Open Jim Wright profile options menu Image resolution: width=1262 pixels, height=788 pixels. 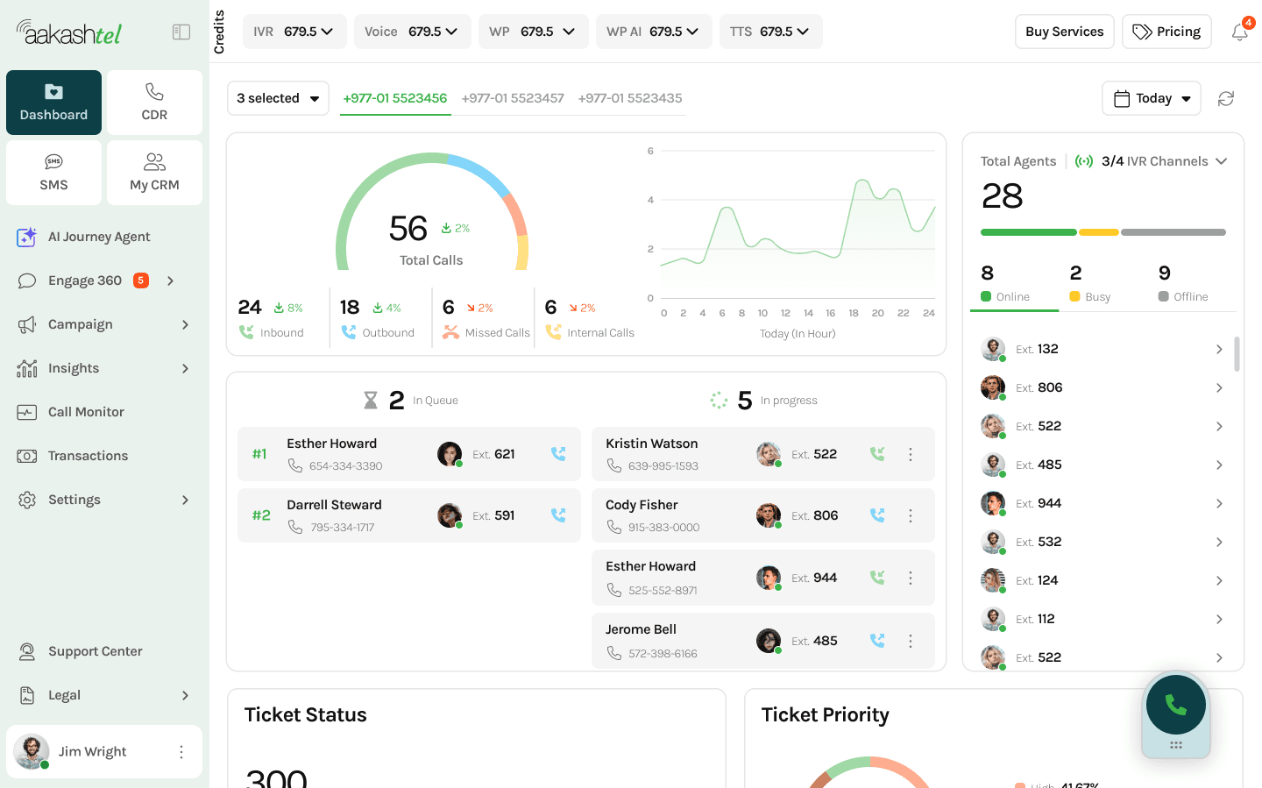tap(181, 752)
